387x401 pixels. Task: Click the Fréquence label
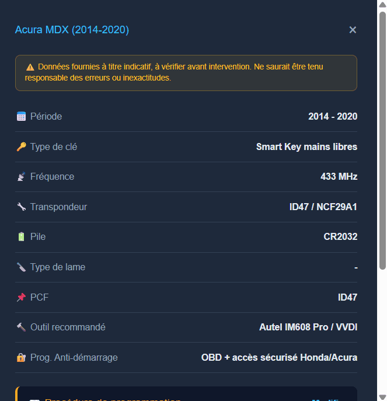(x=52, y=176)
